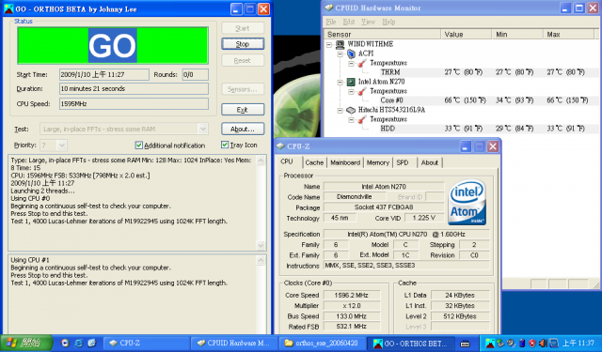Click the GO - ORTHOS BETA taskbar button

point(410,344)
